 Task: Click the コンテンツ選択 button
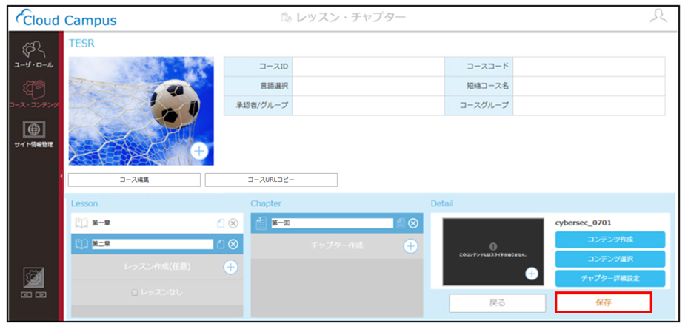tap(610, 259)
